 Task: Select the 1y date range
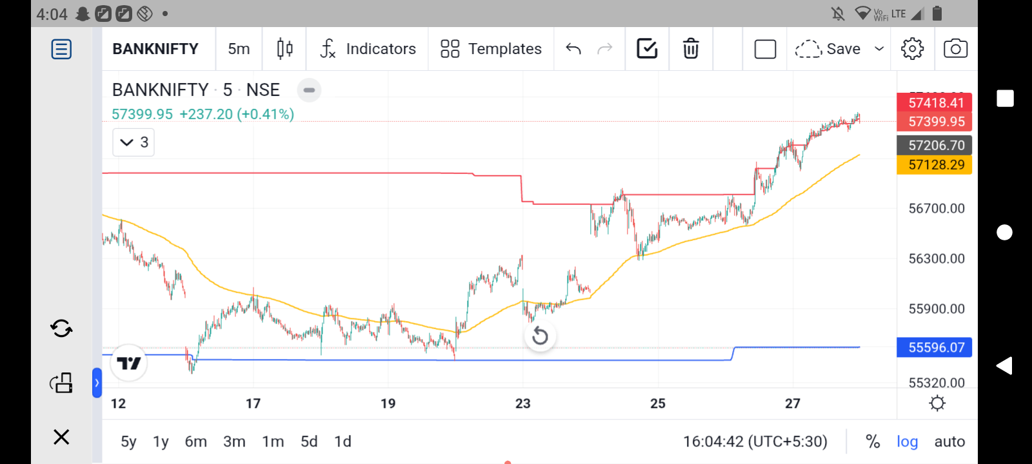pos(161,441)
